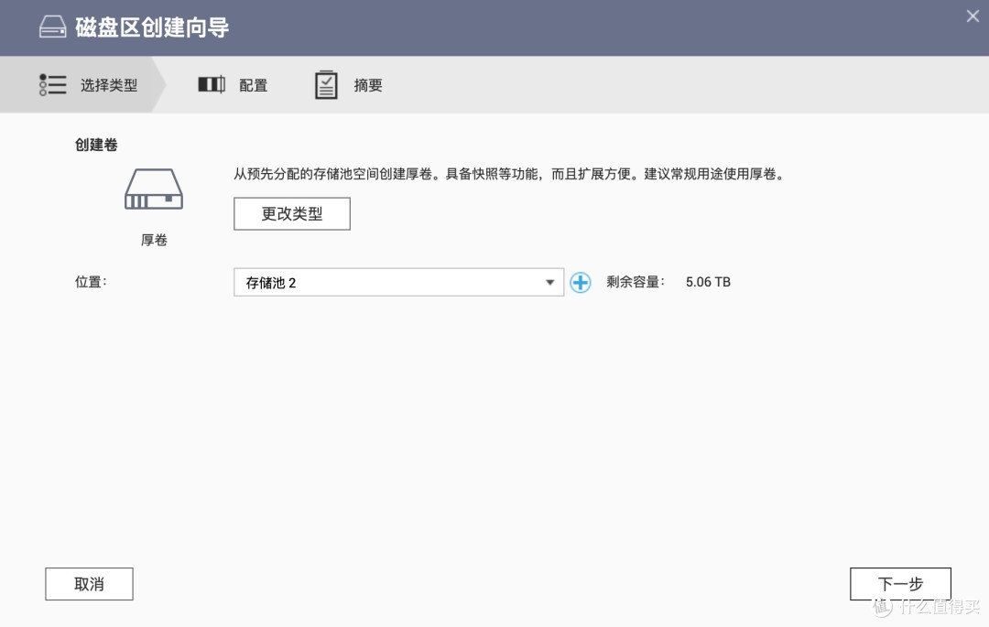Select the 选择类型 tab
Image resolution: width=989 pixels, height=627 pixels.
coord(92,84)
